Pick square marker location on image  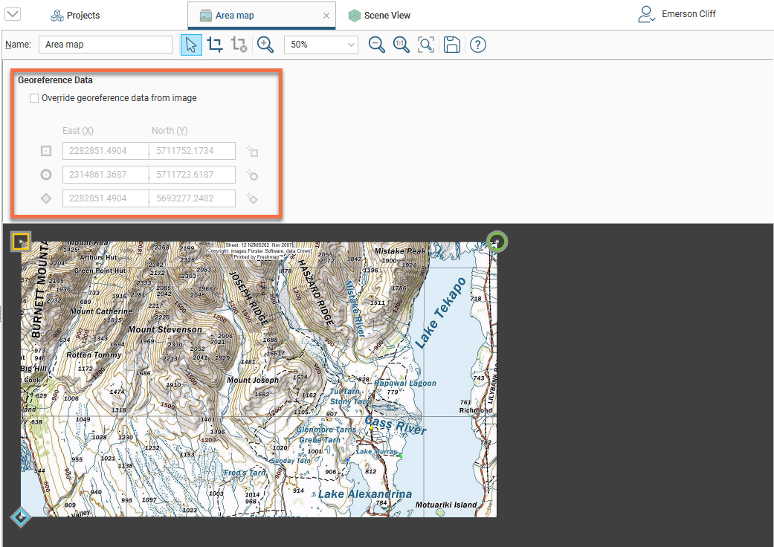coord(253,152)
